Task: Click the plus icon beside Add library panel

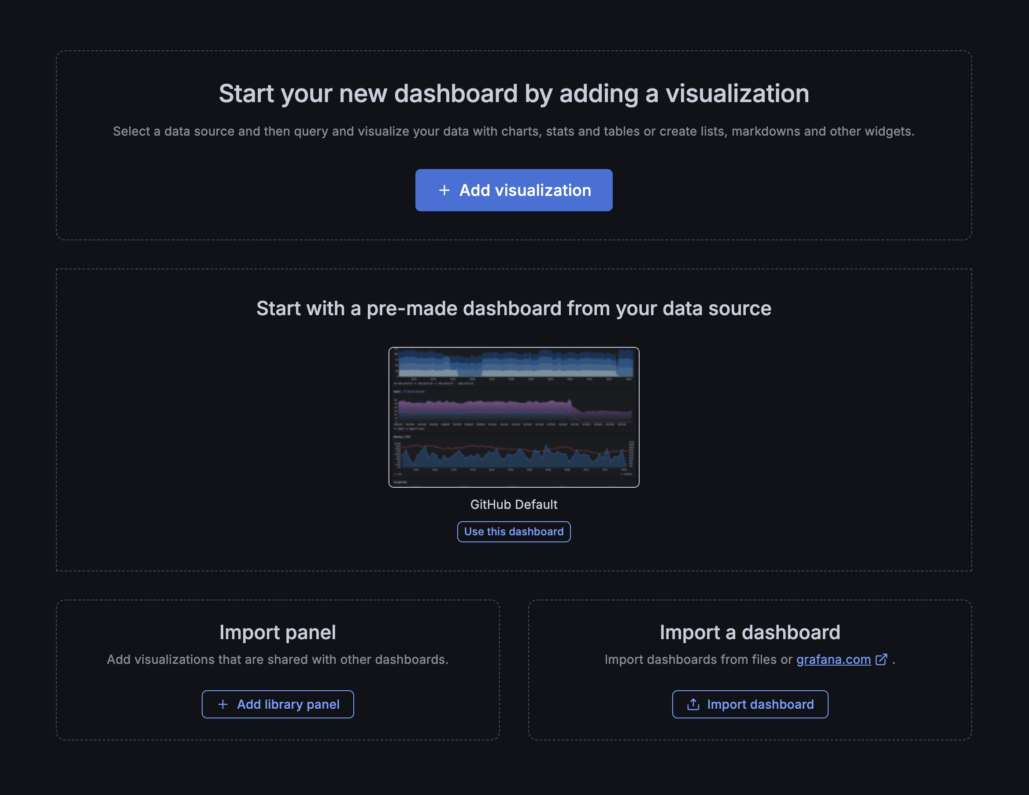Action: [223, 704]
